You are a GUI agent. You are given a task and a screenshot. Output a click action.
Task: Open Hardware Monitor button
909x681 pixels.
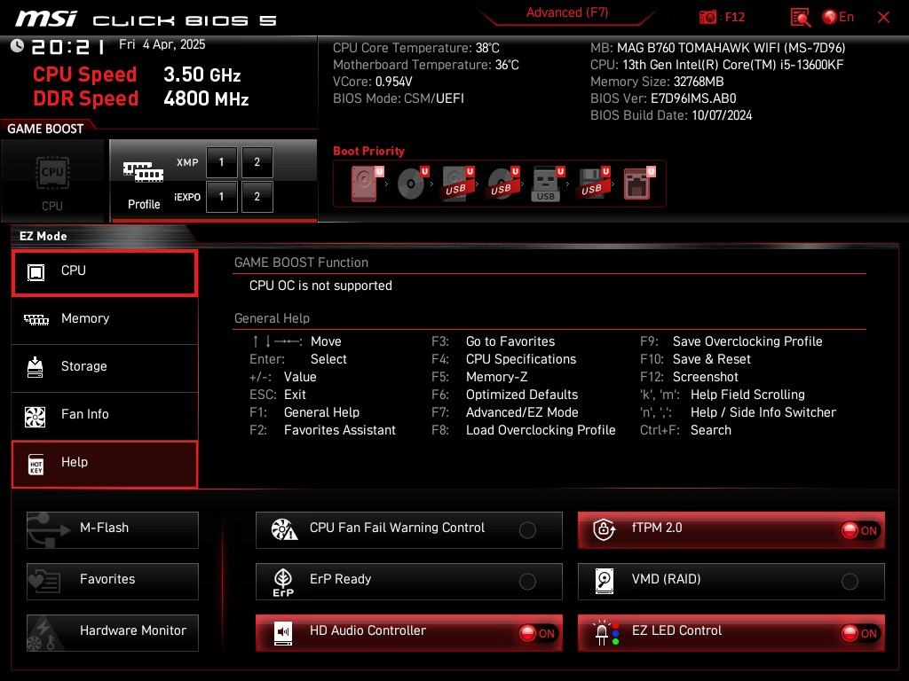point(113,633)
